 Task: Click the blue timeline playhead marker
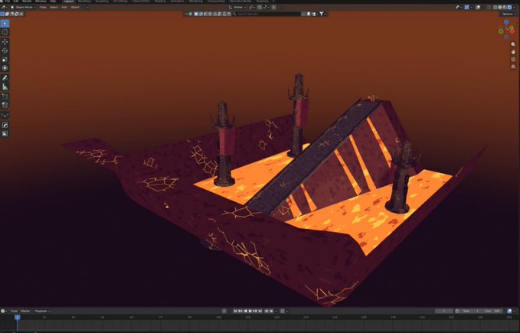coord(18,317)
